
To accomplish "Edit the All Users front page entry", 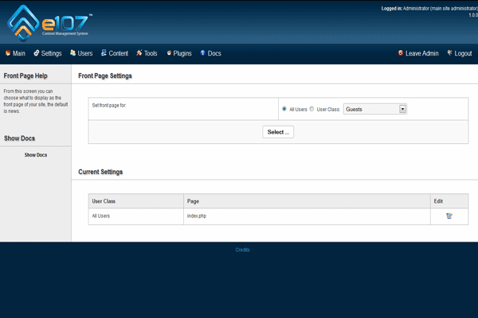I will click(x=449, y=215).
